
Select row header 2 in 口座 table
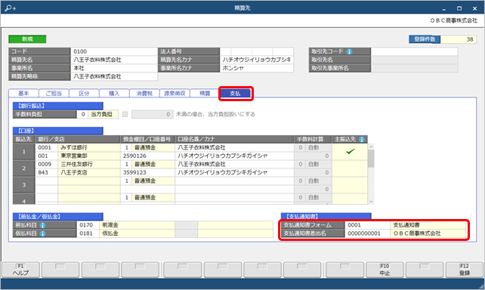pos(24,168)
